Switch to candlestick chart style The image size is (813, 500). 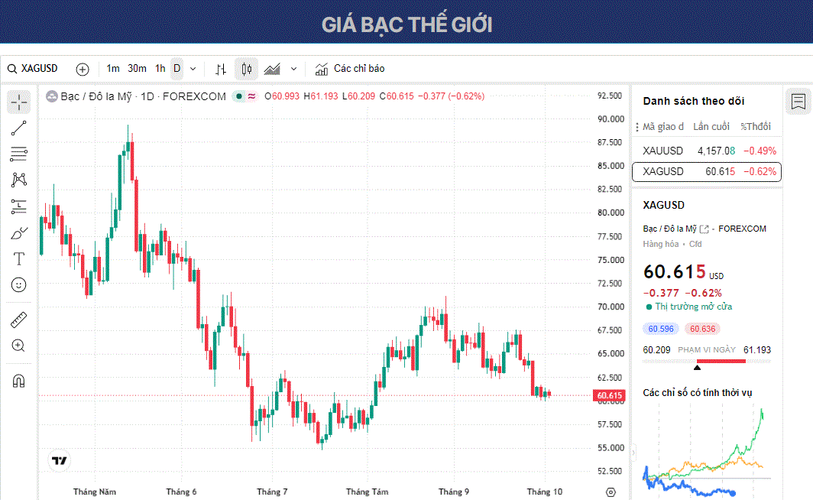click(x=246, y=69)
